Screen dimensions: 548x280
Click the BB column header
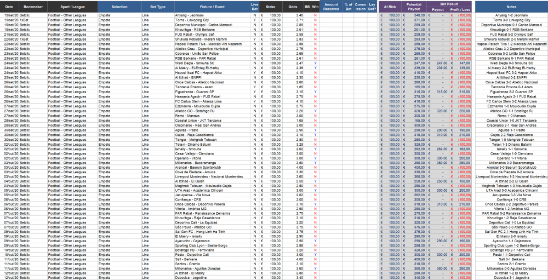tap(307, 7)
